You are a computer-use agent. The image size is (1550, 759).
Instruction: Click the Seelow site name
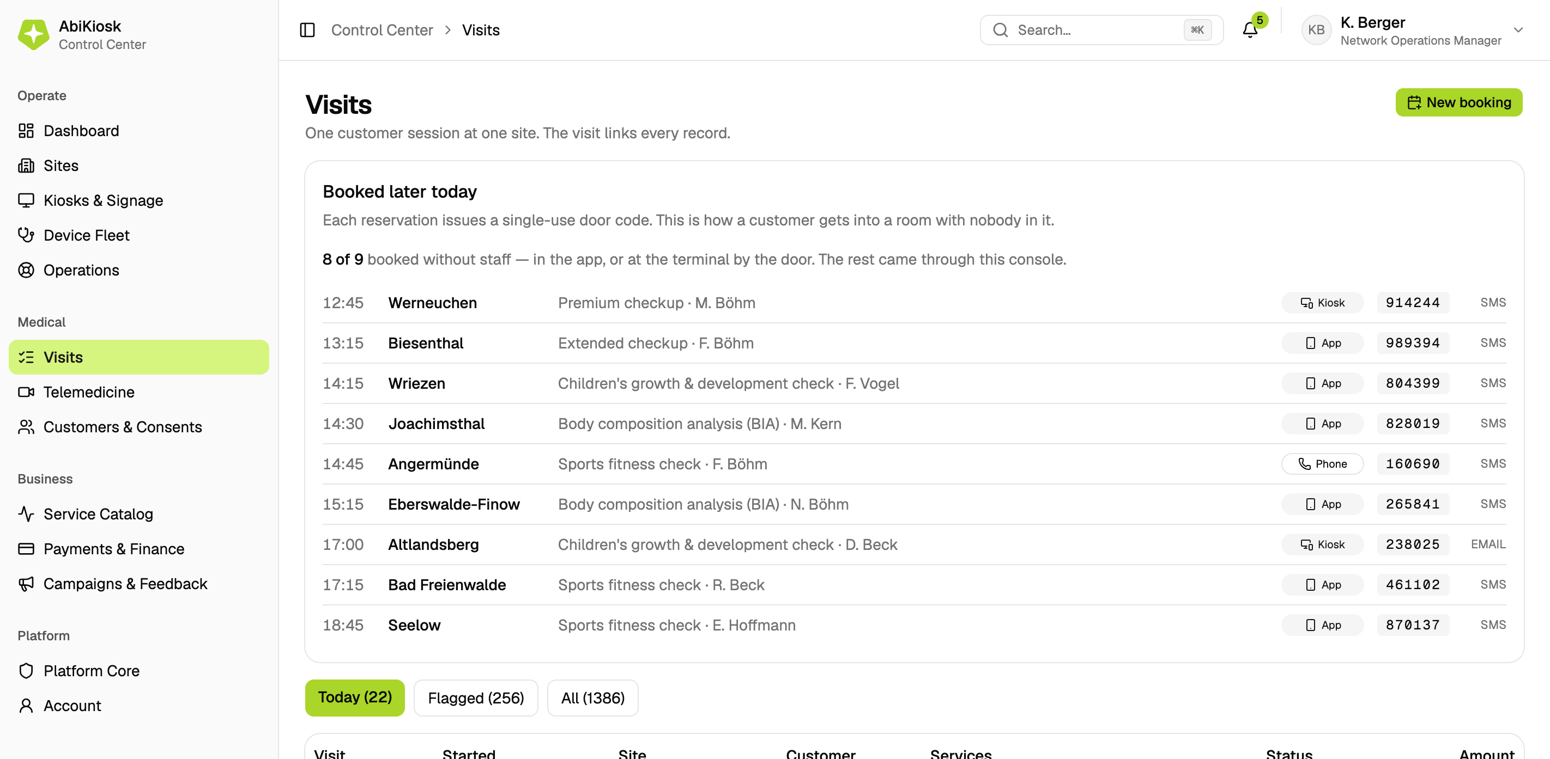tap(414, 625)
